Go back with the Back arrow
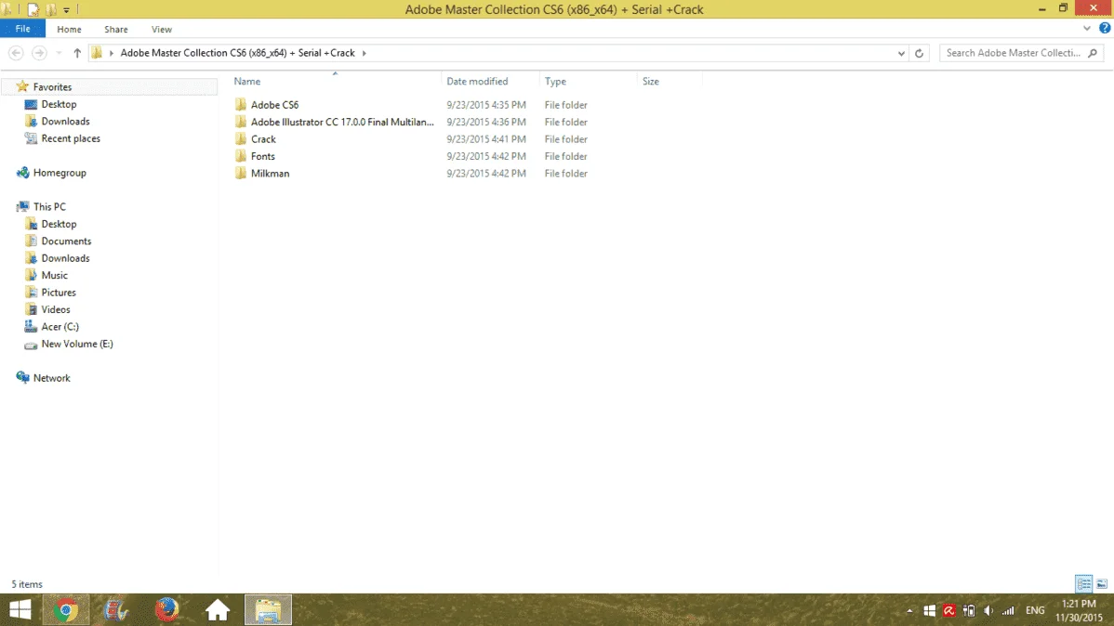 (17, 53)
